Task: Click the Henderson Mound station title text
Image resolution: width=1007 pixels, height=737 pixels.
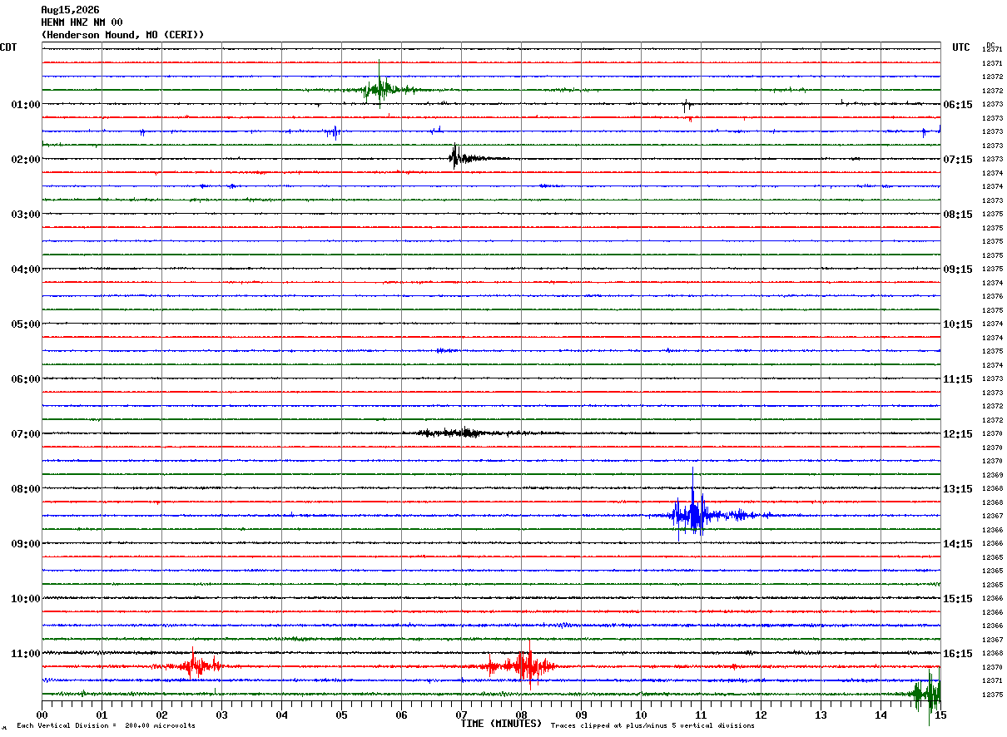Action: (122, 35)
